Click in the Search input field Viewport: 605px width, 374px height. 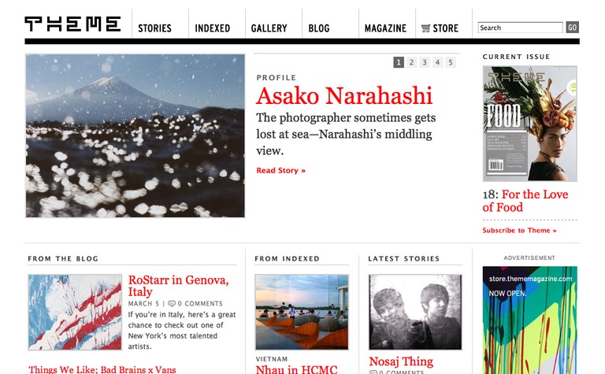[521, 28]
